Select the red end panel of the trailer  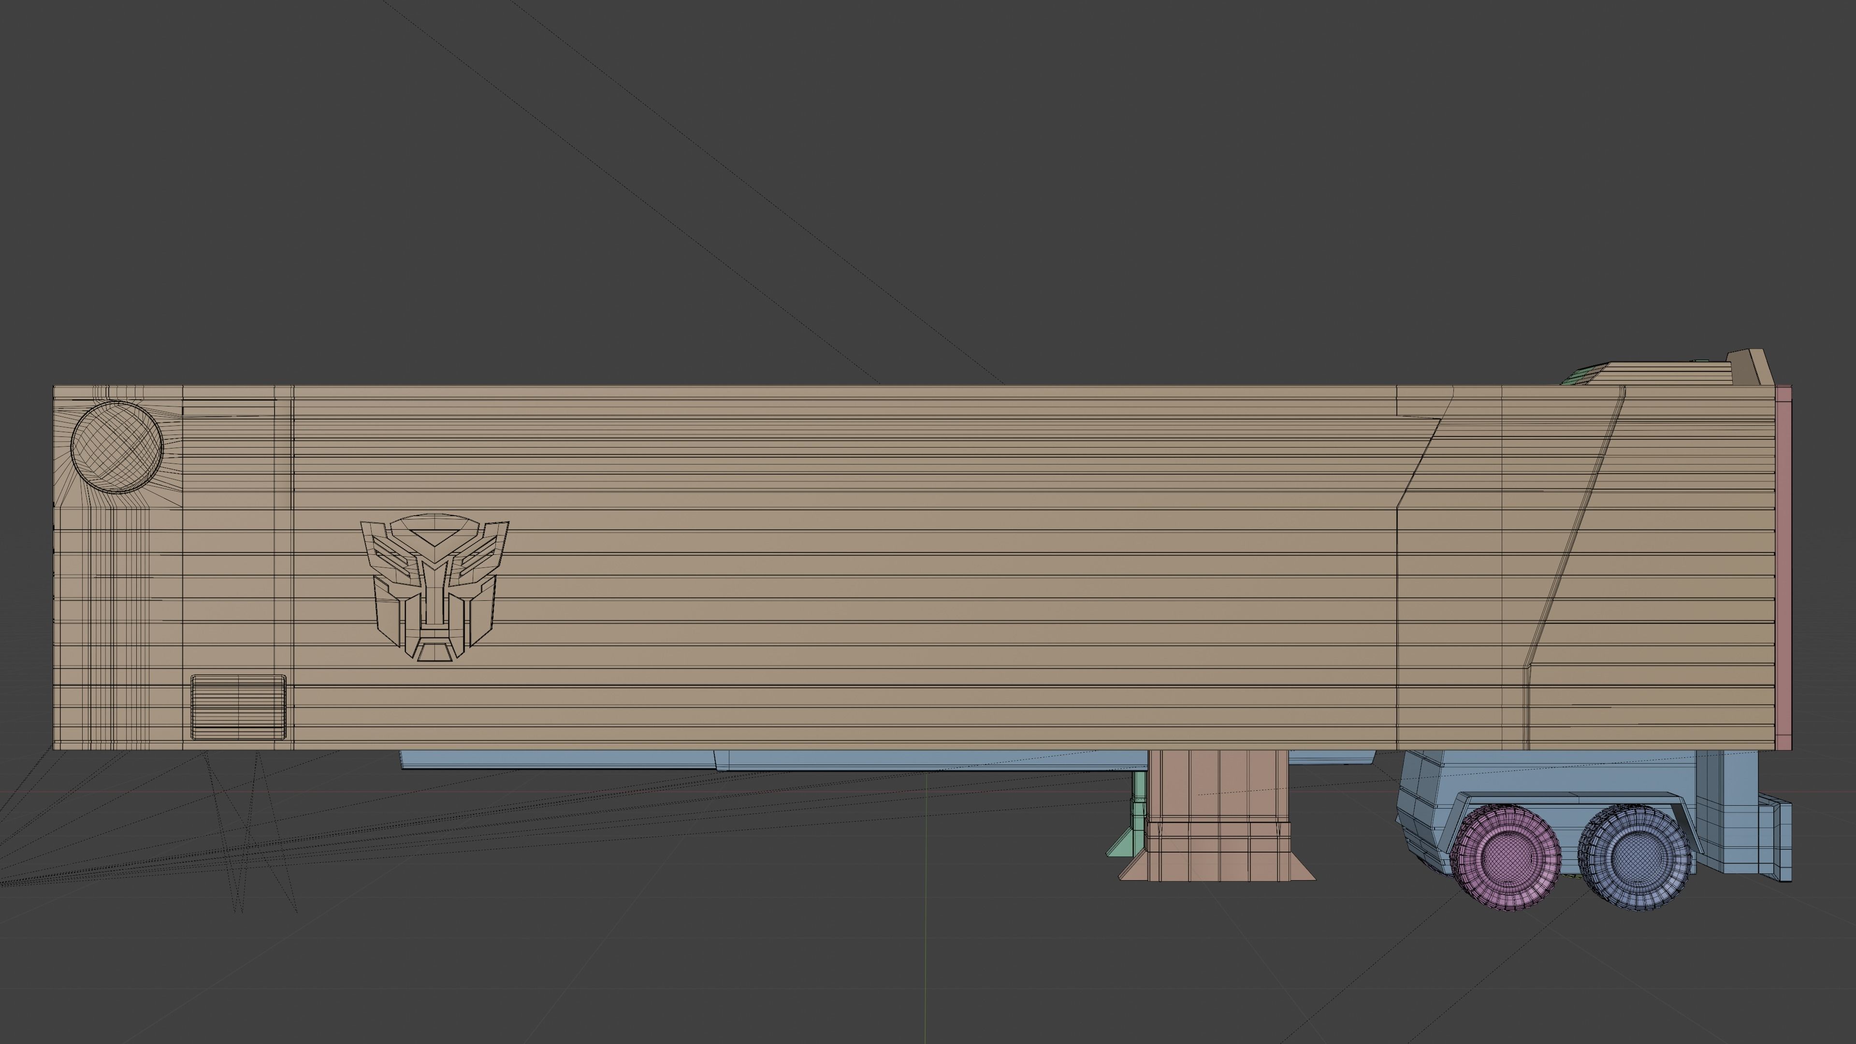[x=1783, y=568]
